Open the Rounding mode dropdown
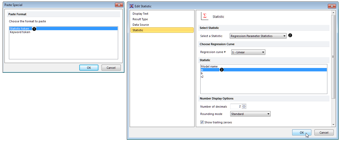This screenshot has width=341, height=142. (250, 114)
